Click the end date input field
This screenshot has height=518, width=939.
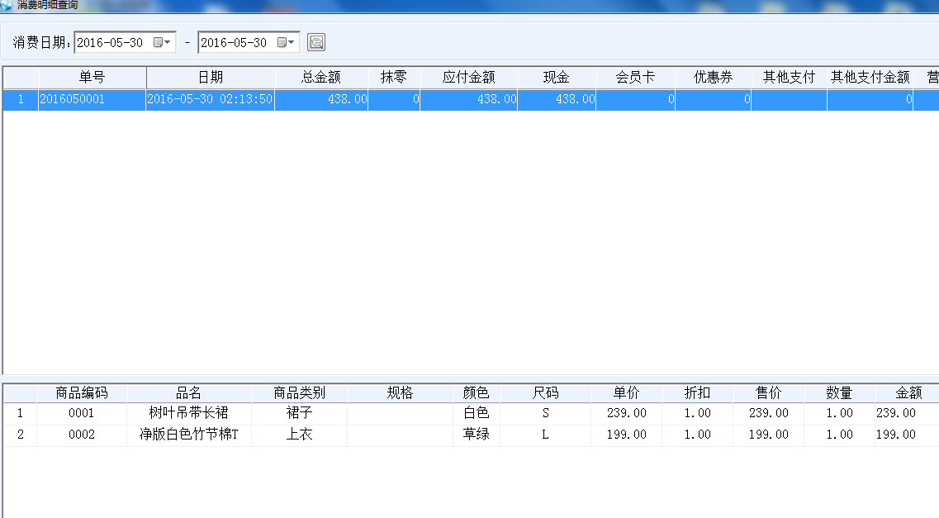(x=235, y=42)
